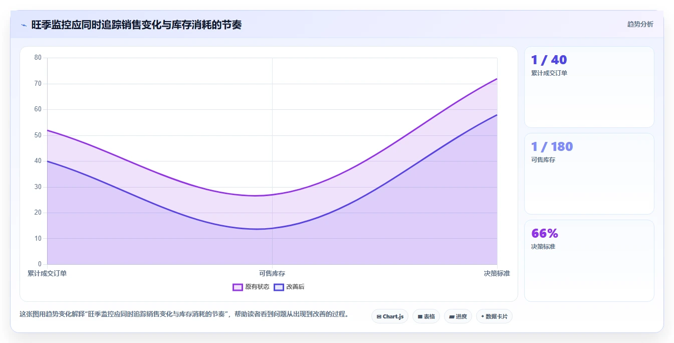Toggle the 改善后 legend entry

[289, 287]
